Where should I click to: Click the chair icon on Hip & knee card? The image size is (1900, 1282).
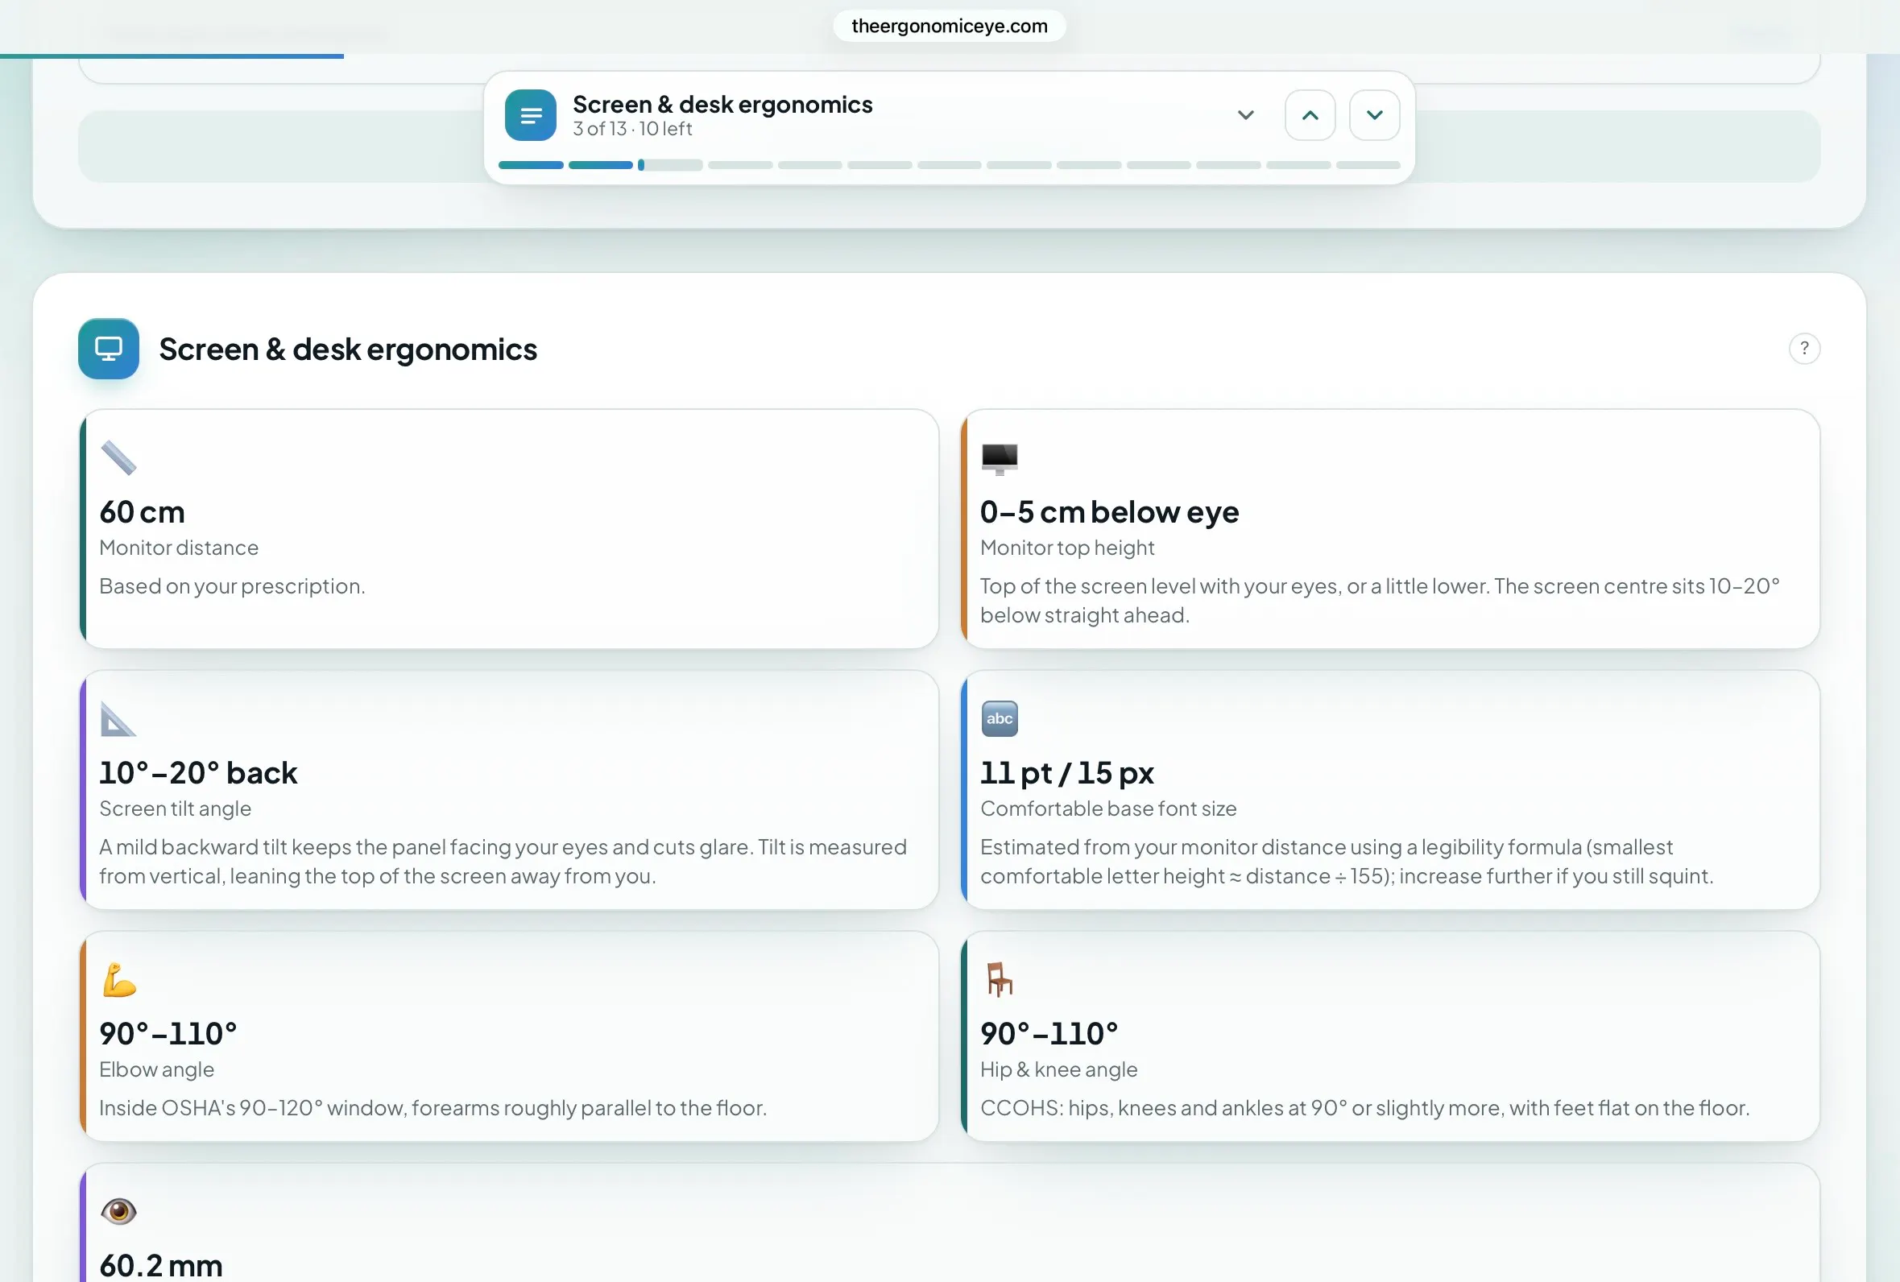[999, 979]
